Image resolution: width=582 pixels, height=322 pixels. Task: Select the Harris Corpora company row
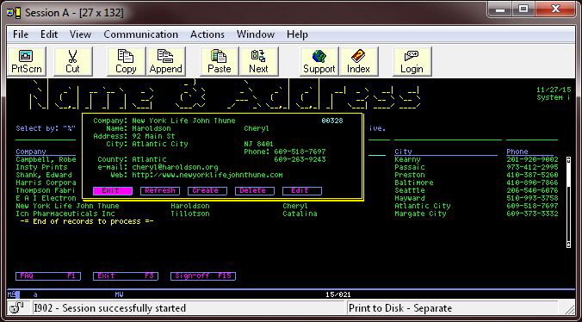(x=46, y=183)
